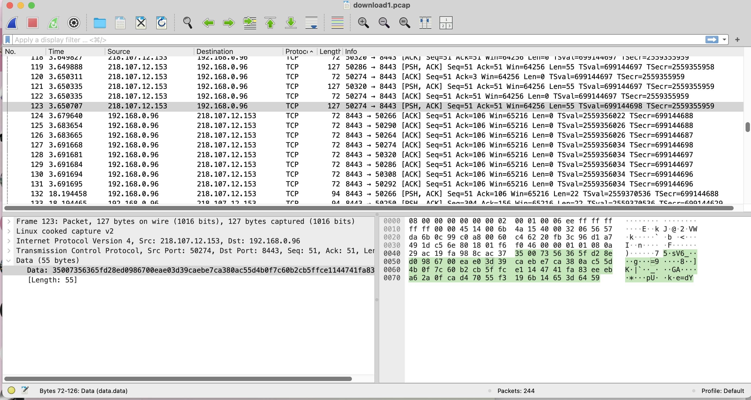Open capture options gear icon

(x=74, y=23)
